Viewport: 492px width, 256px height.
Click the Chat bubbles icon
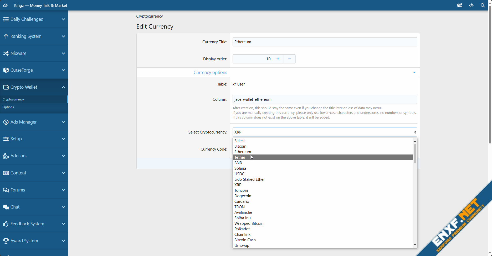(6, 207)
